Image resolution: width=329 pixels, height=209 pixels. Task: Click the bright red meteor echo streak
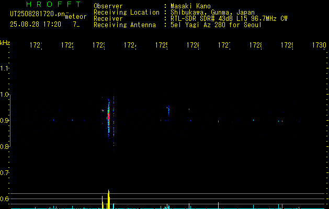108,117
